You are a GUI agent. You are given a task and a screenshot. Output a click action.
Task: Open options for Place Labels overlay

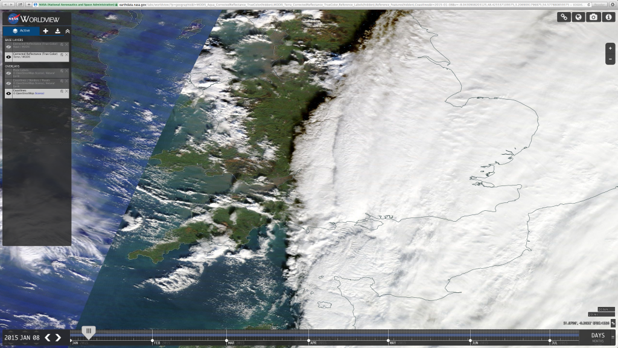62,71
